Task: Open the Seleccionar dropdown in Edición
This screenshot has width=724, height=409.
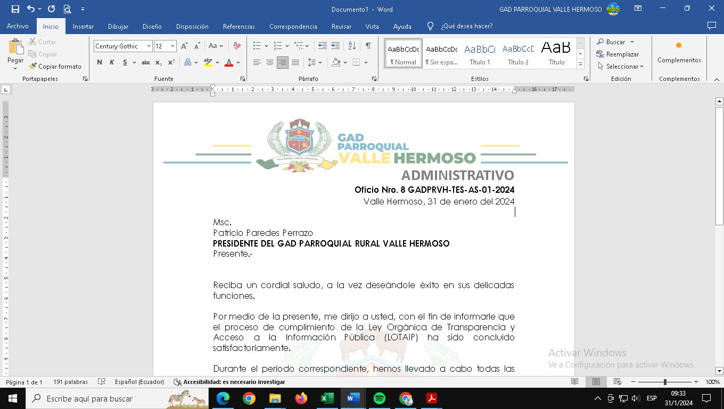Action: point(620,67)
